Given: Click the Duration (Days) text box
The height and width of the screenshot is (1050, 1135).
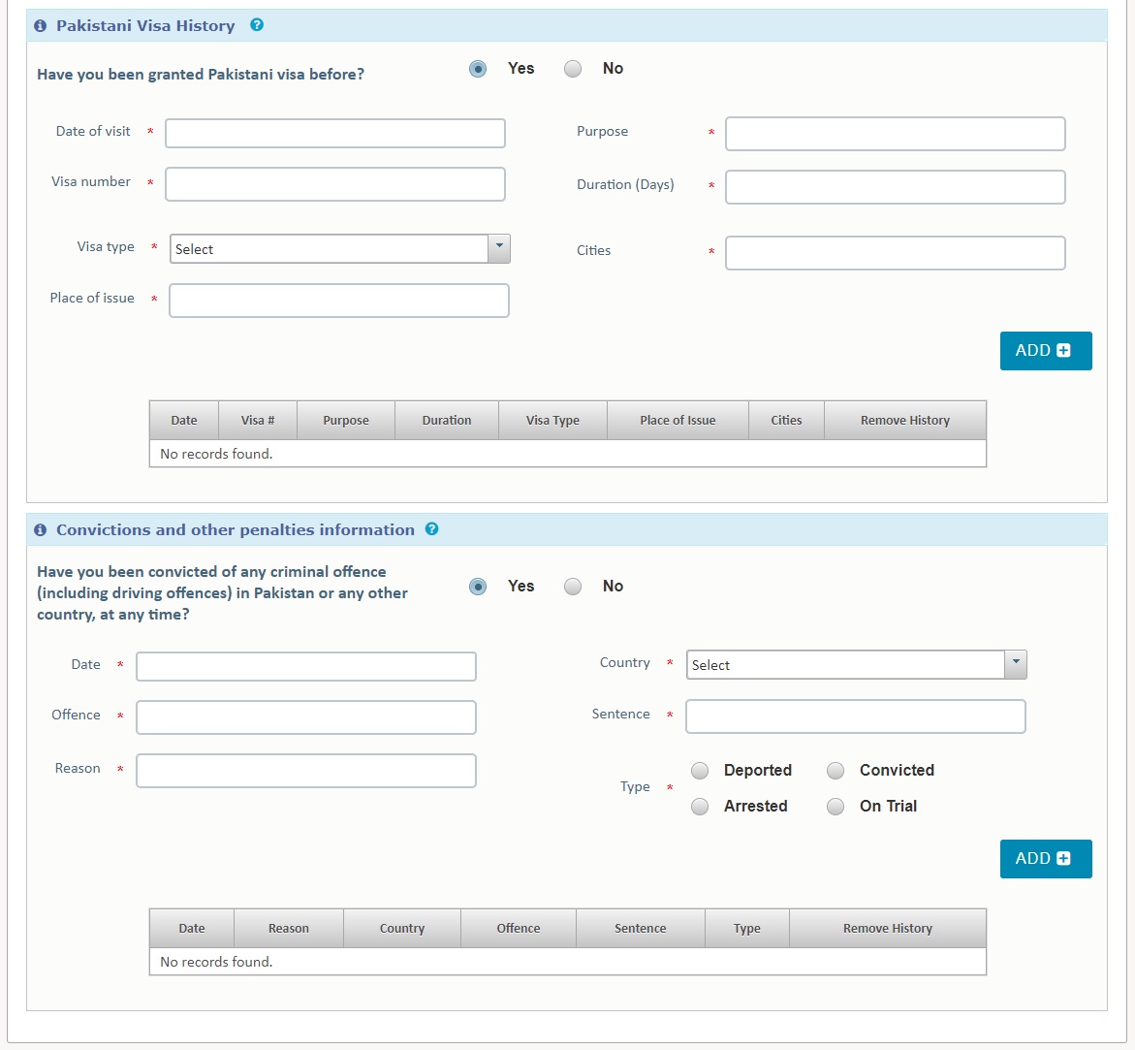Looking at the screenshot, I should tap(895, 187).
